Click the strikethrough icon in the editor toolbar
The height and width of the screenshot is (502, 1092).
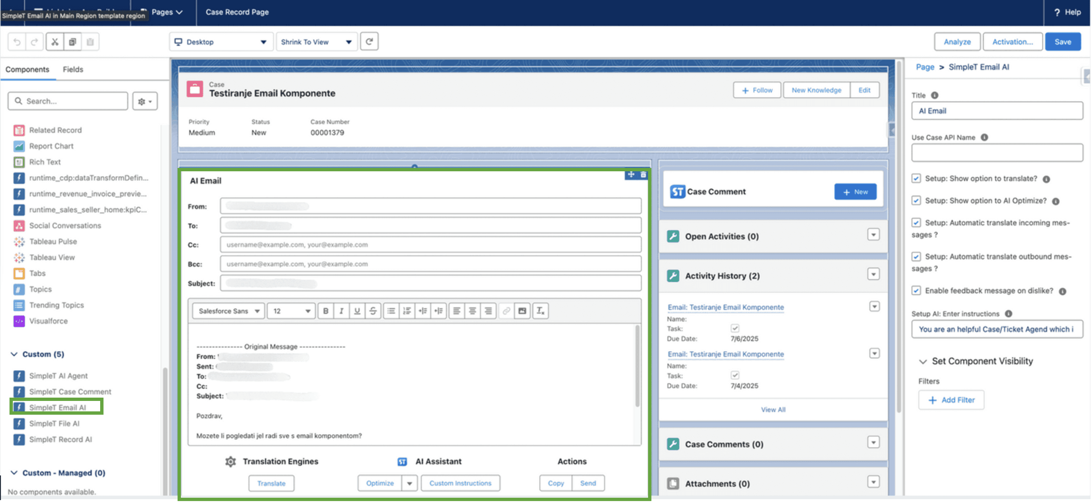click(x=373, y=311)
